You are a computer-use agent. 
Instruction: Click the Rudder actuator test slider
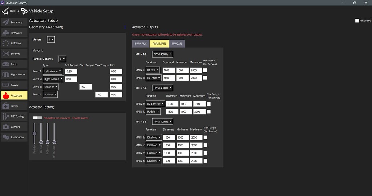[x=35, y=133]
